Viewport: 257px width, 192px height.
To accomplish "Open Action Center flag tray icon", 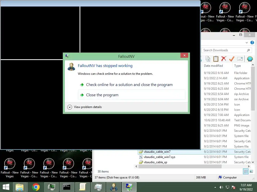I will 233,187.
